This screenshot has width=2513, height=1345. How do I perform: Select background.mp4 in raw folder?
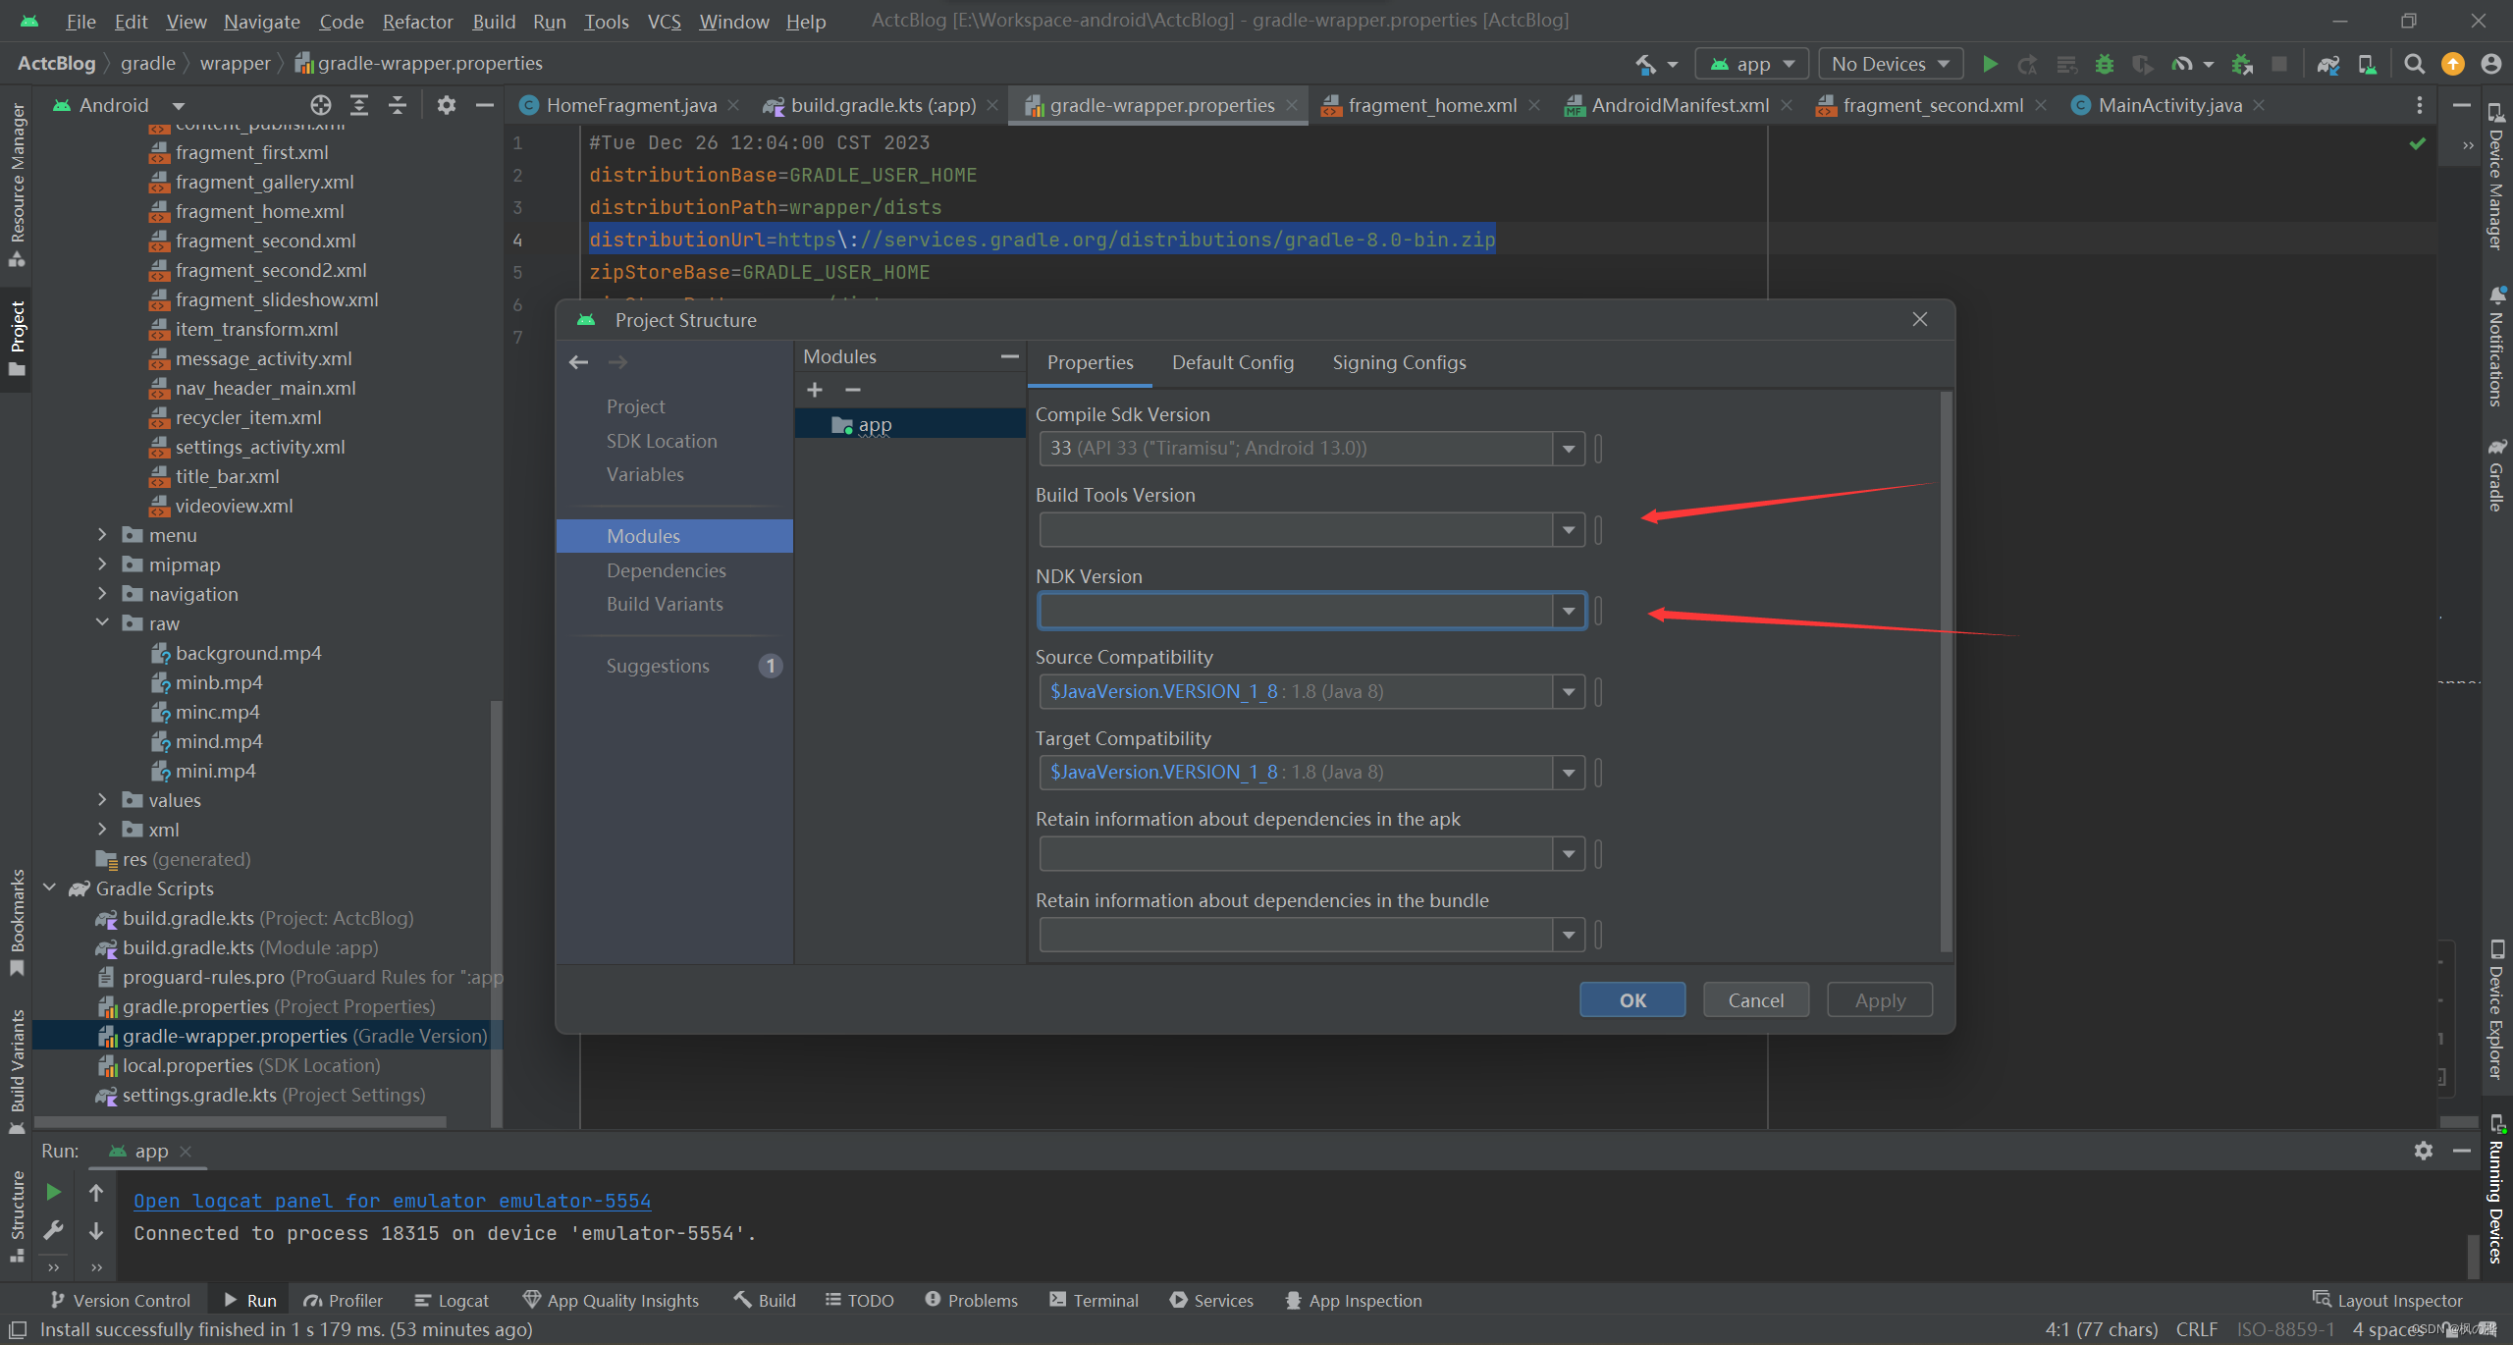pyautogui.click(x=248, y=653)
